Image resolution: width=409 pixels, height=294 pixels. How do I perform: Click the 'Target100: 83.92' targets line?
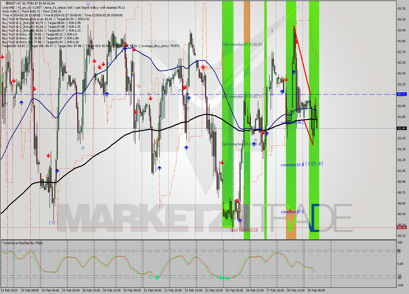tap(90, 46)
